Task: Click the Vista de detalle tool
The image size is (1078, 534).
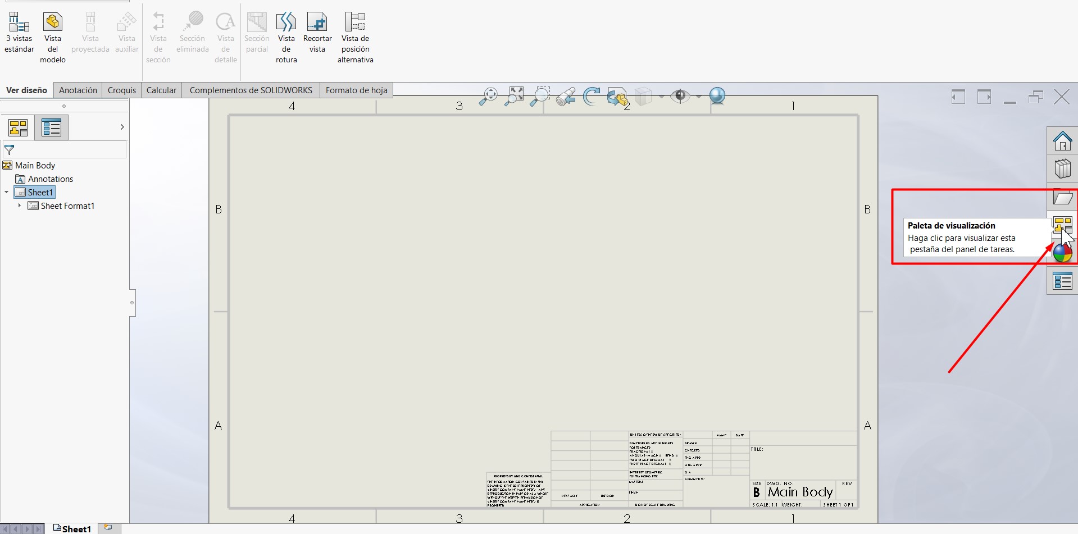Action: pyautogui.click(x=226, y=38)
